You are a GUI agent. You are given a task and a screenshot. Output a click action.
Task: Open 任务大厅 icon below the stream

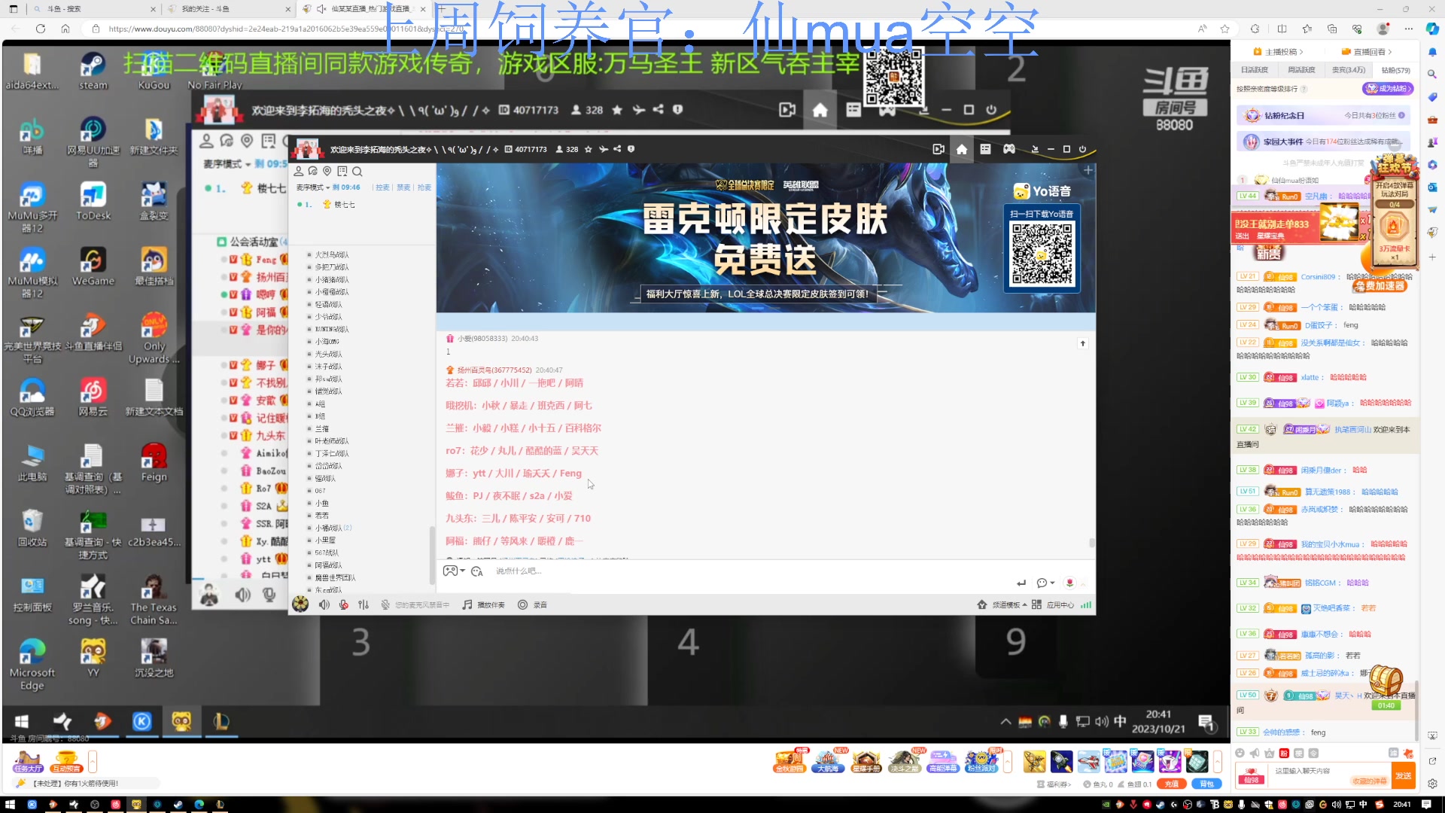coord(28,762)
